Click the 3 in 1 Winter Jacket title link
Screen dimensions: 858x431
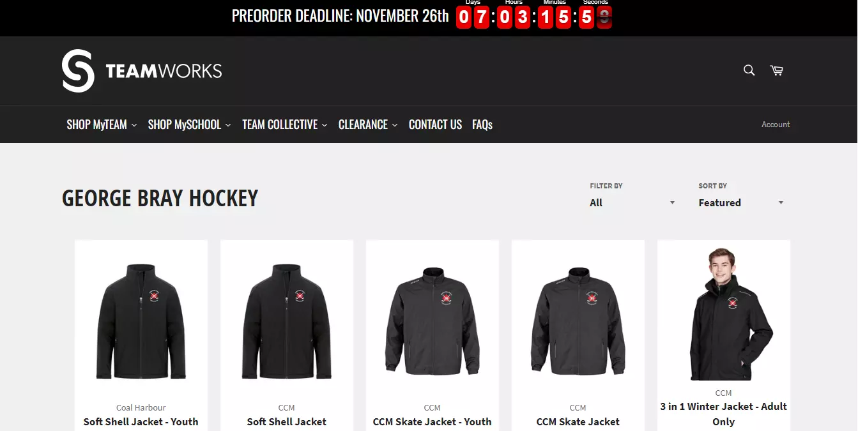point(724,414)
